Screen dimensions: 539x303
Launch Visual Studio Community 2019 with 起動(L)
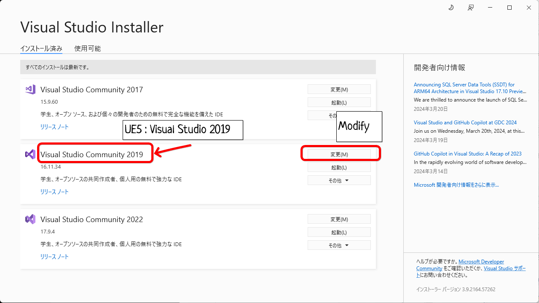339,167
